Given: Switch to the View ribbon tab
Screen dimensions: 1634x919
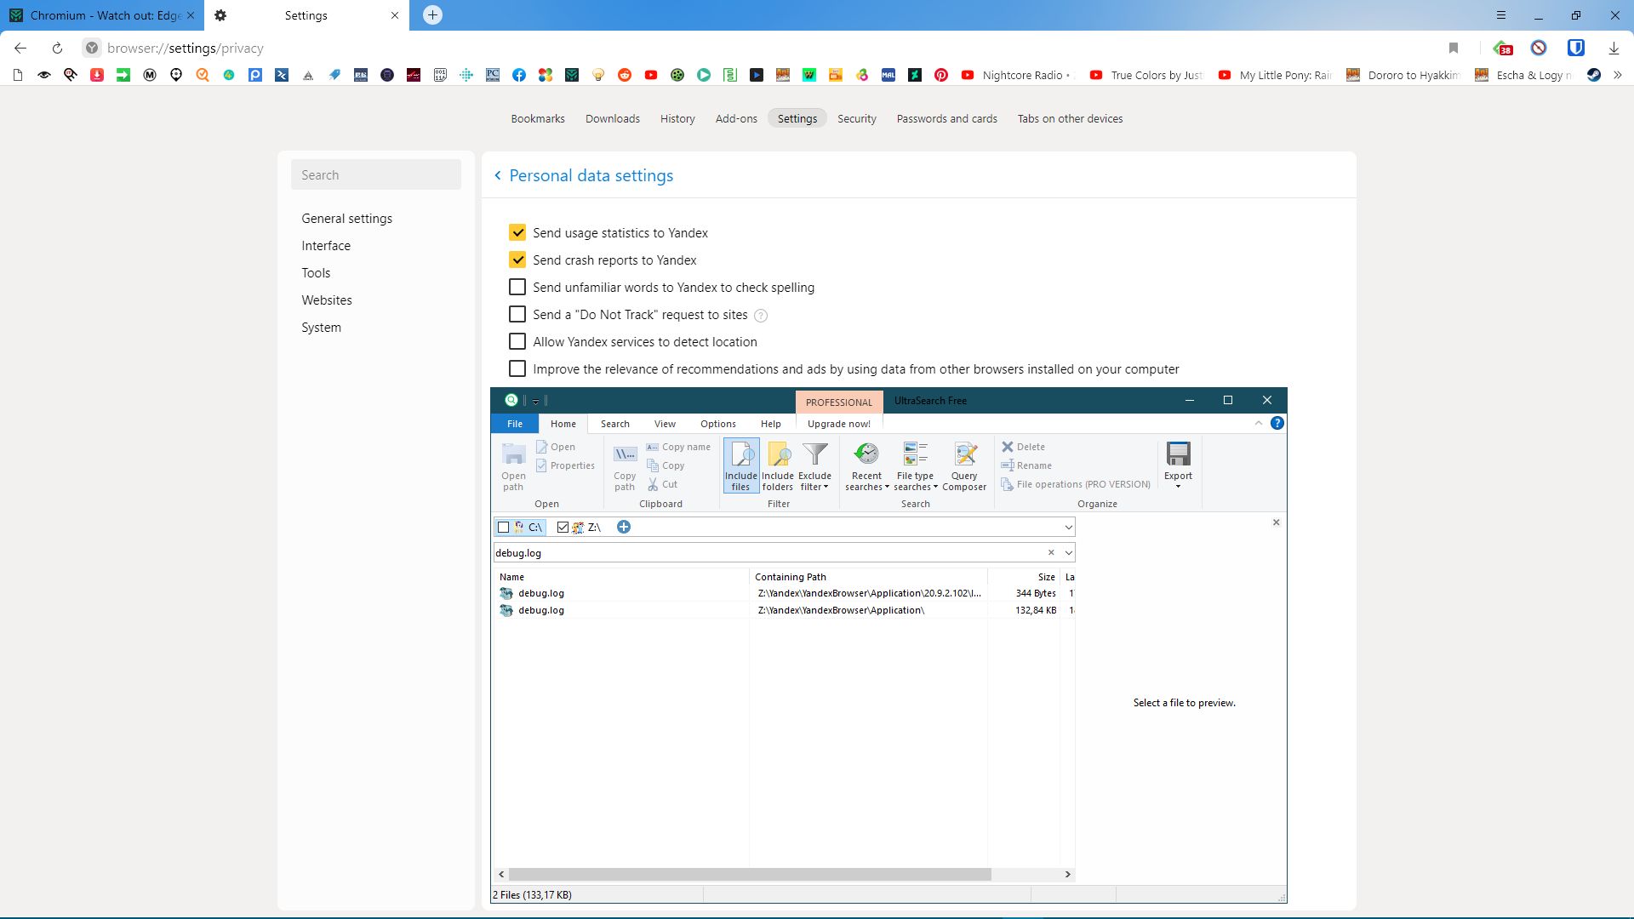Looking at the screenshot, I should 665,424.
